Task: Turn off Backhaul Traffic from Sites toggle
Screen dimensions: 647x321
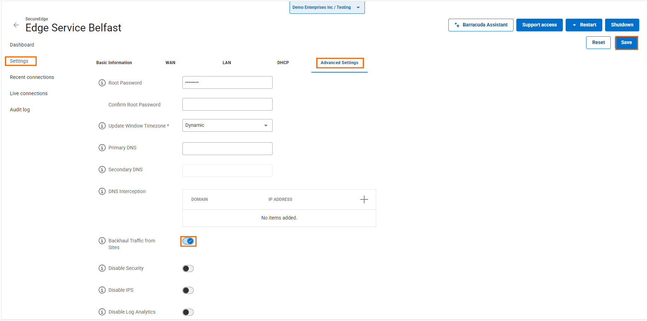Action: [188, 241]
